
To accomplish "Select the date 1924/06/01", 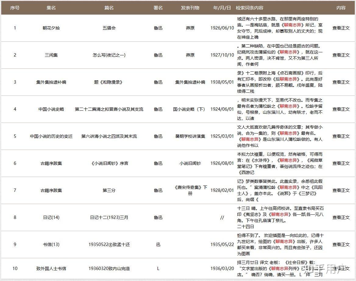I will click(x=222, y=109).
